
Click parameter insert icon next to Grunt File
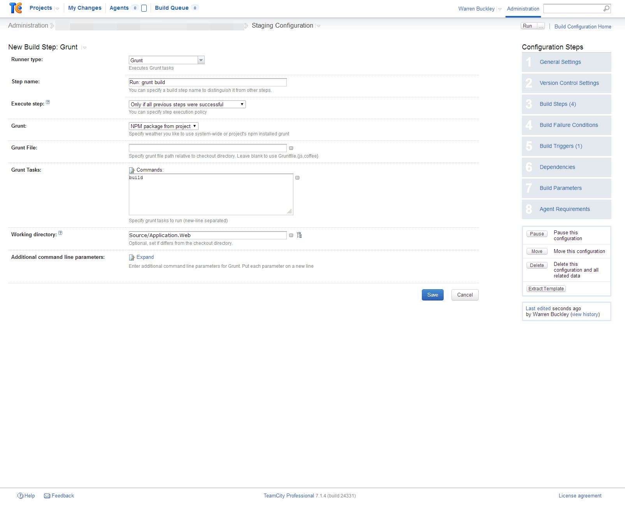click(291, 148)
